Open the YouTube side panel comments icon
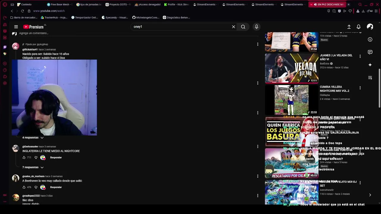The height and width of the screenshot is (214, 381). point(370,52)
